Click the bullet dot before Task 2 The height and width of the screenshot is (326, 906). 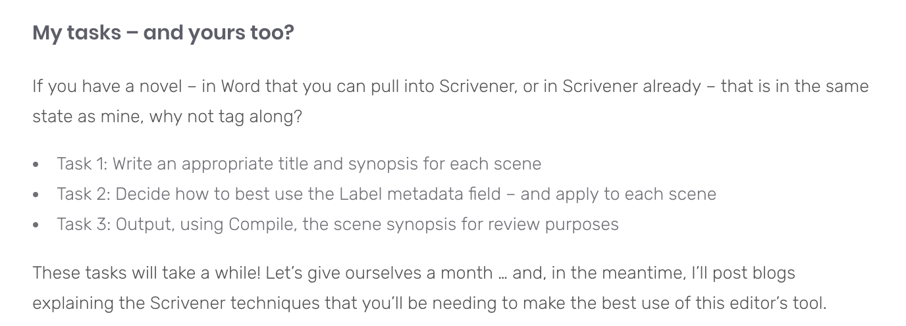coord(36,195)
